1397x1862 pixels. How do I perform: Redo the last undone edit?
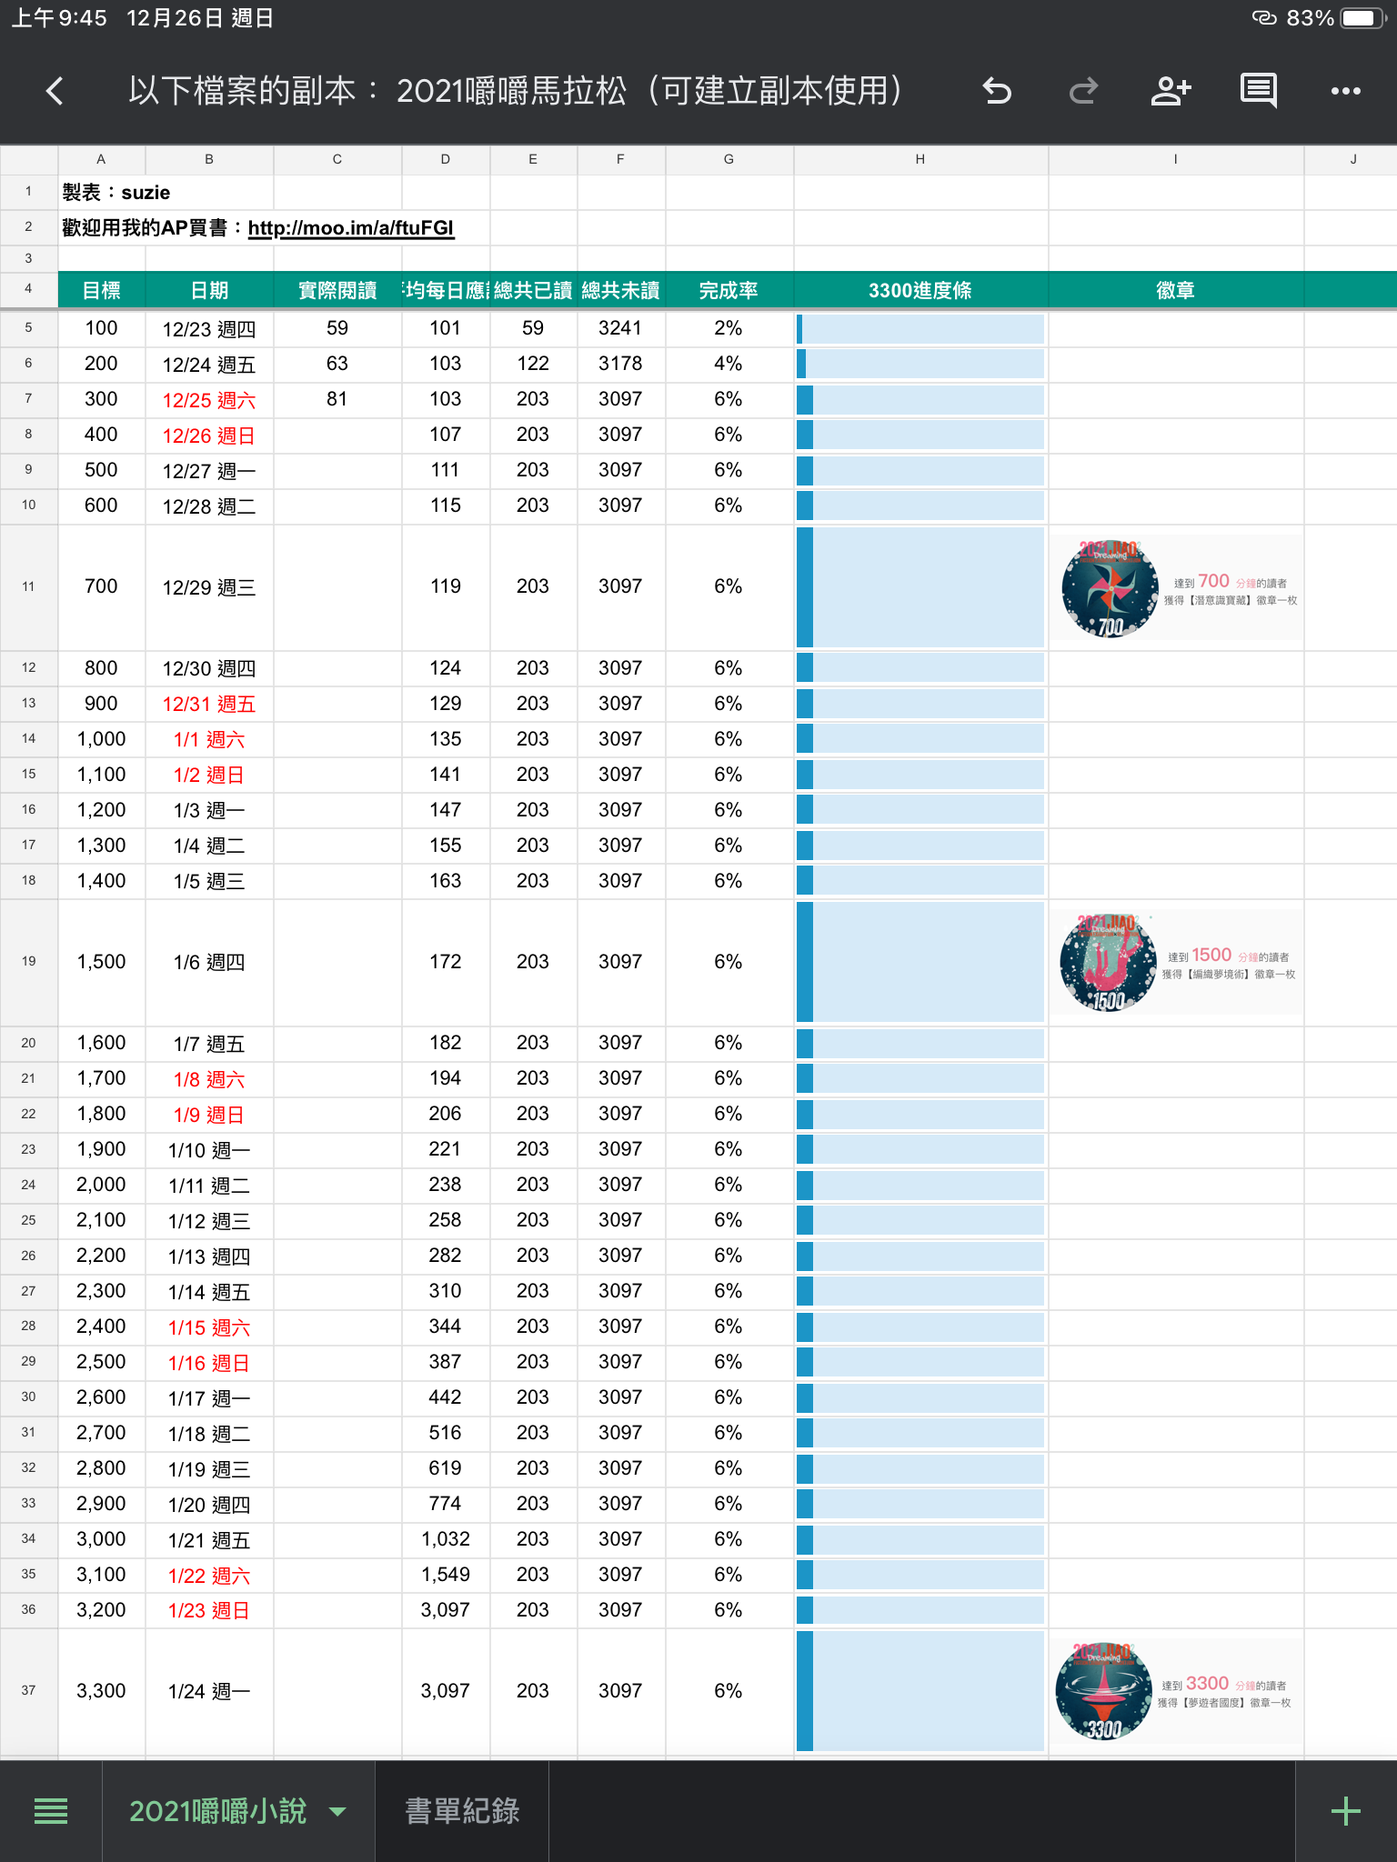pos(1083,91)
